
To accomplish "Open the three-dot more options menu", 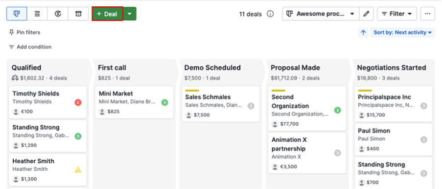I will click(x=428, y=14).
